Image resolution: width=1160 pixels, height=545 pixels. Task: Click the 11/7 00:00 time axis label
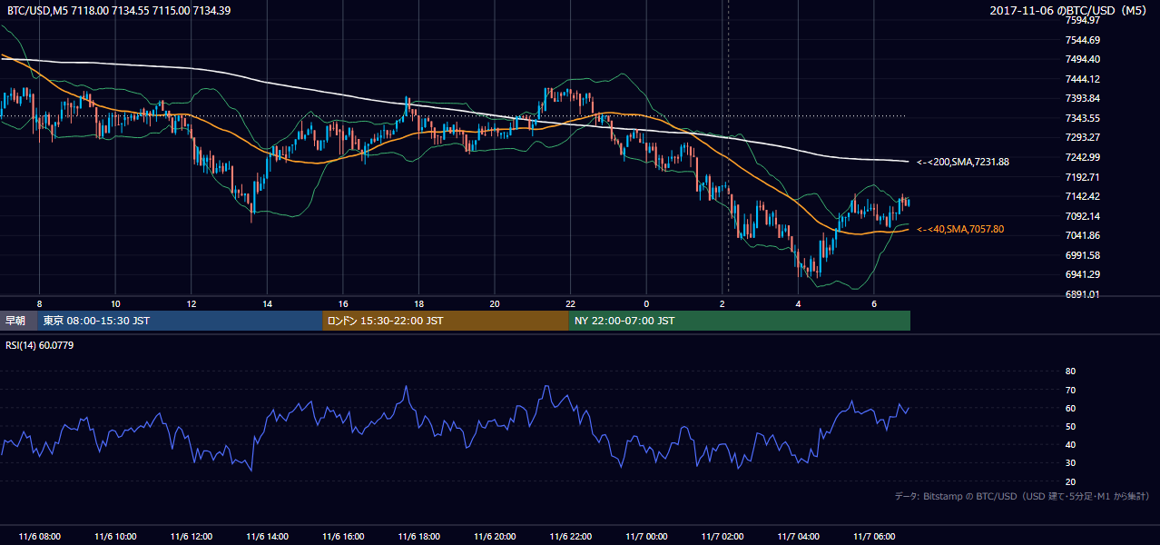(x=646, y=537)
